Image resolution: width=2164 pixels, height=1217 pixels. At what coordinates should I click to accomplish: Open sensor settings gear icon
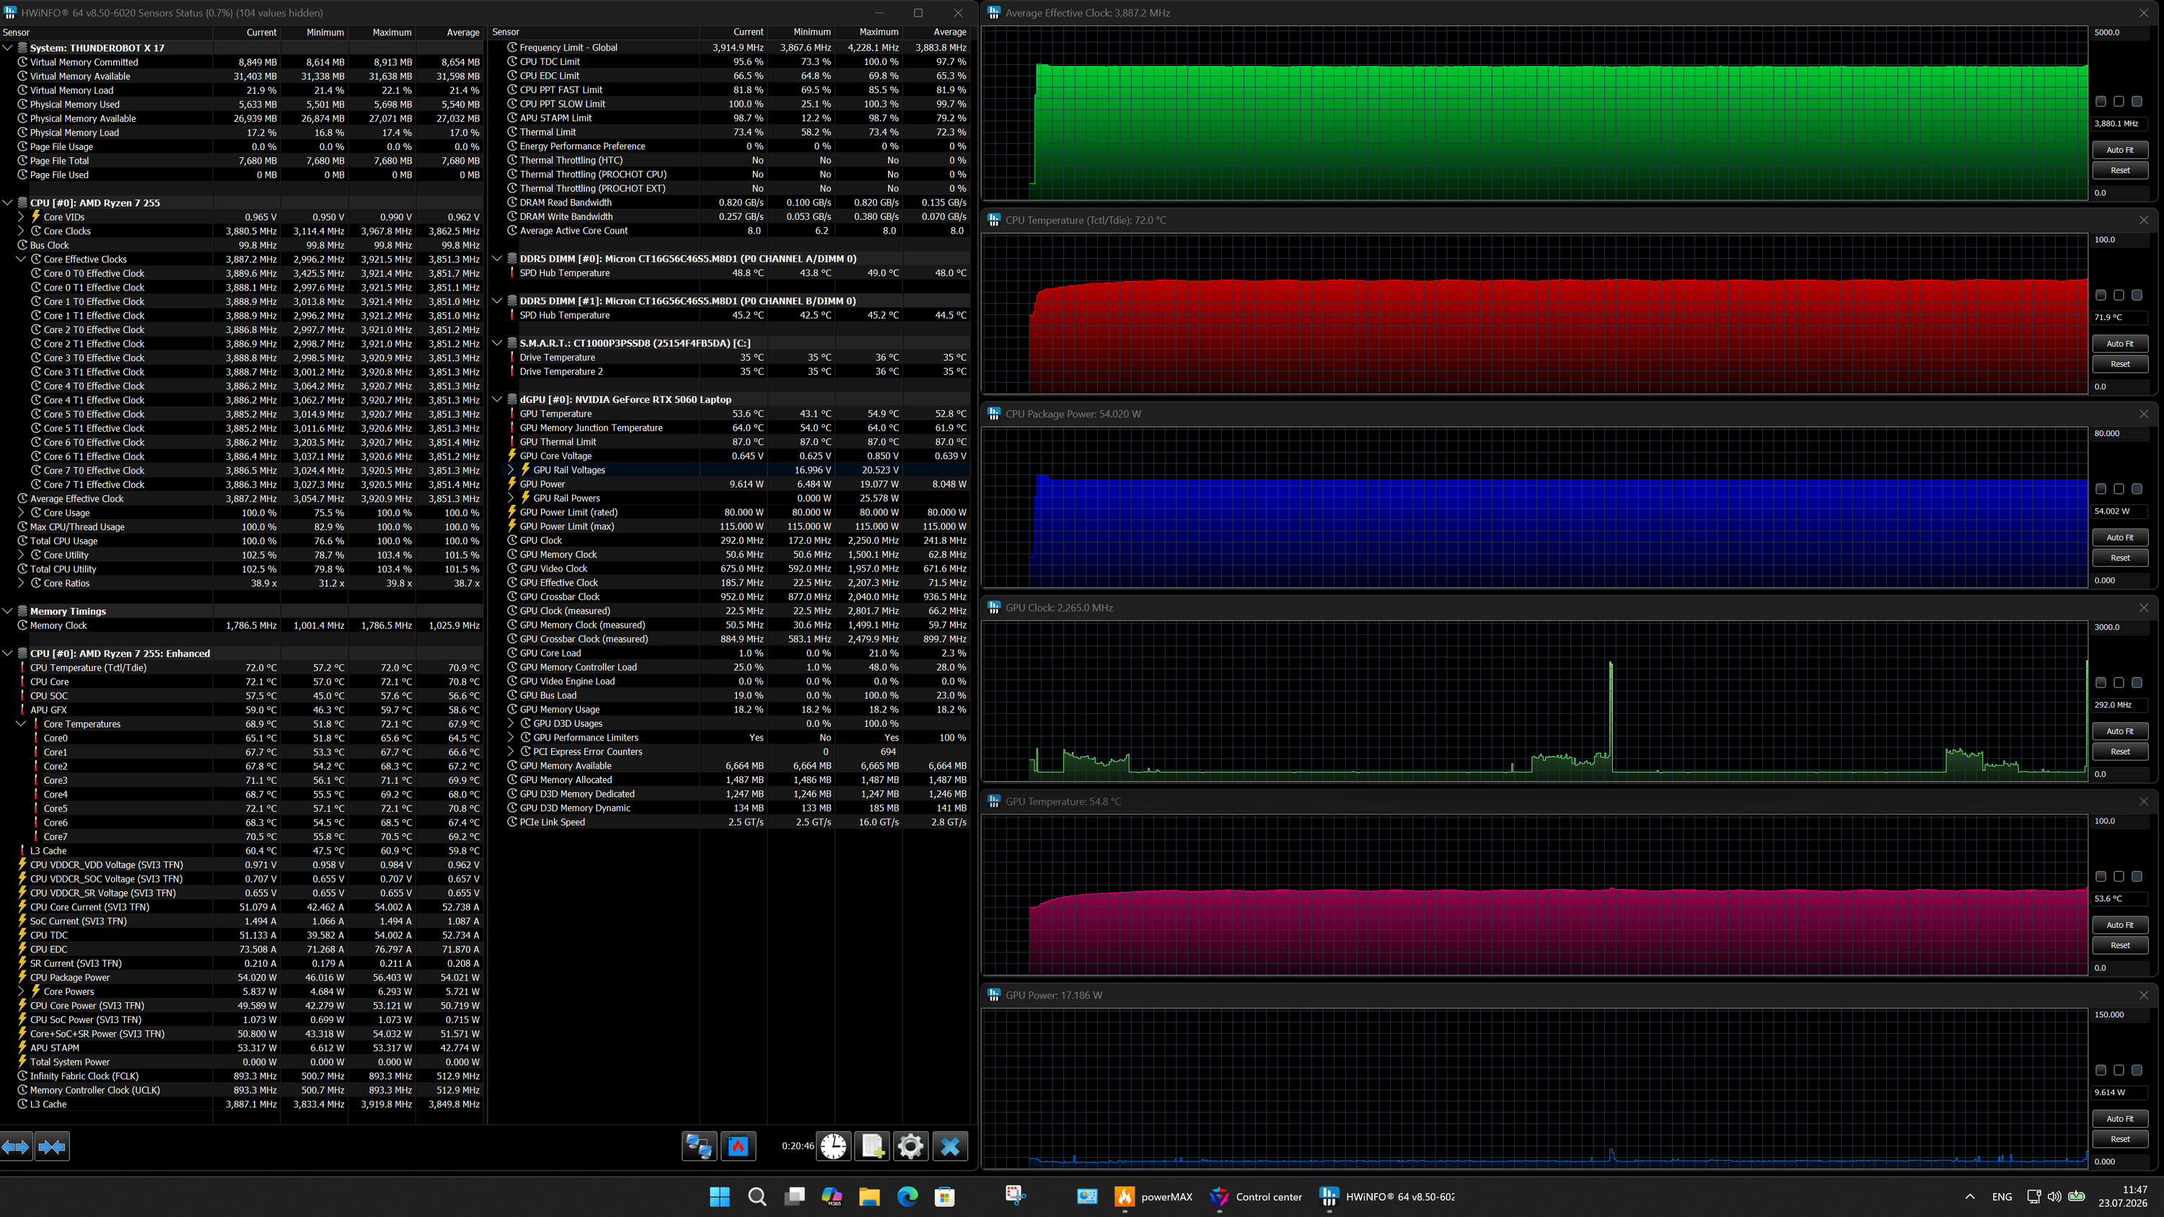[910, 1146]
